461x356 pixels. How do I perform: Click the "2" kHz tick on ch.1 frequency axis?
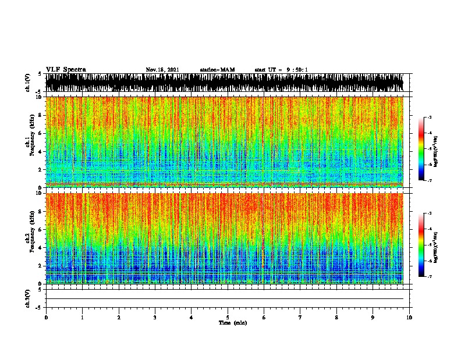coord(40,169)
